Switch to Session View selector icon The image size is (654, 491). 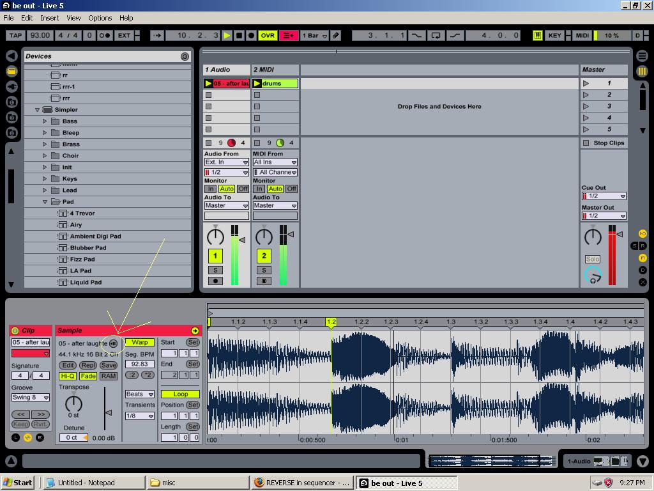click(x=643, y=72)
